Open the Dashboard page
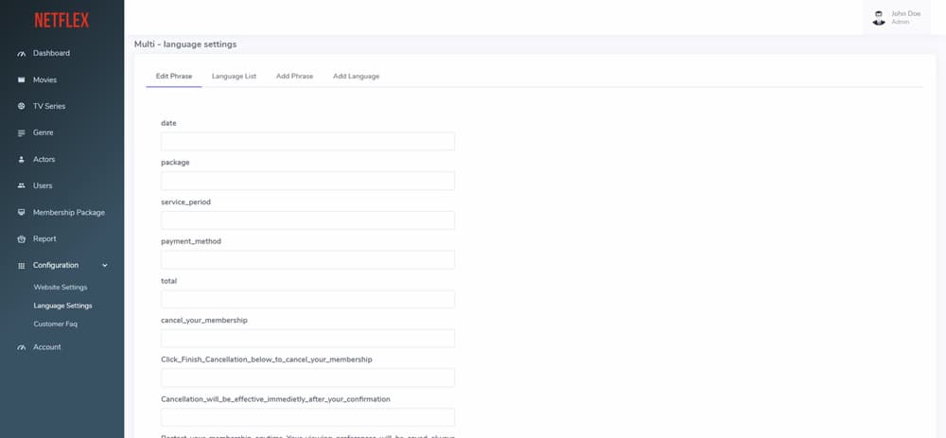This screenshot has height=438, width=946. point(51,53)
